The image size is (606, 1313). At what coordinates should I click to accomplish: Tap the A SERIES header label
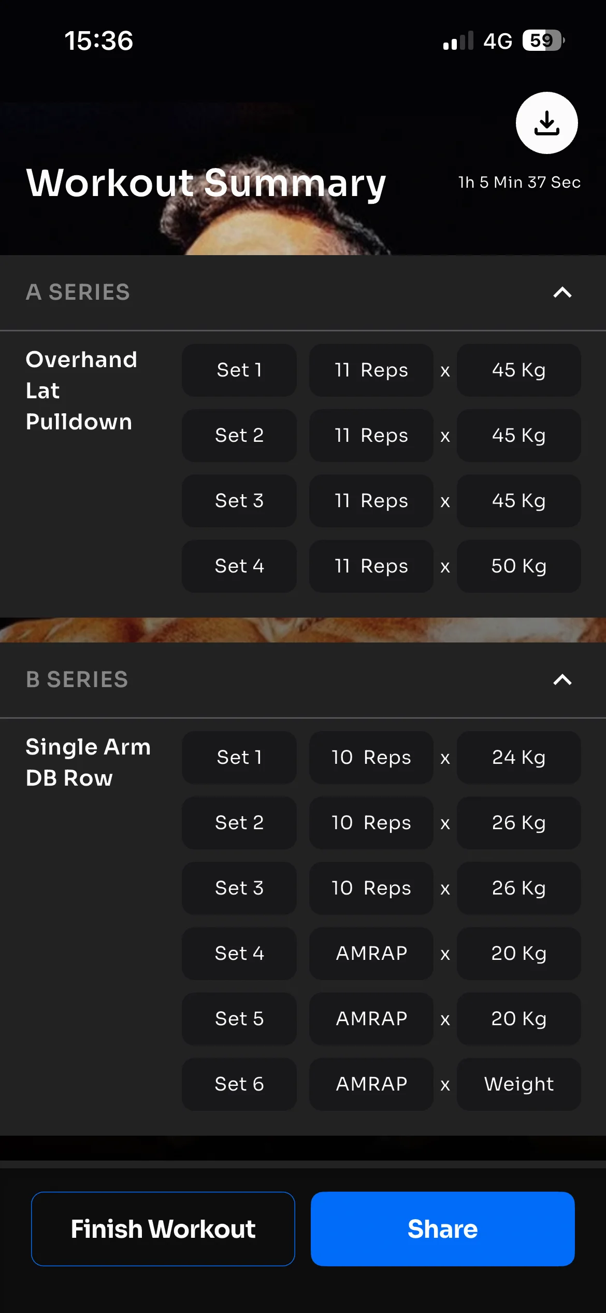[x=78, y=292]
